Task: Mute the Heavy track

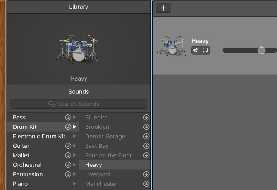Action: point(196,50)
